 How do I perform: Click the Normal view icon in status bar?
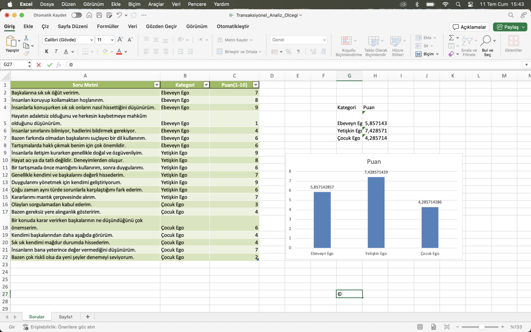coord(420,327)
